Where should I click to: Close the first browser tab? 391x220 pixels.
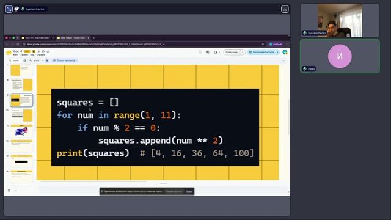coord(53,38)
